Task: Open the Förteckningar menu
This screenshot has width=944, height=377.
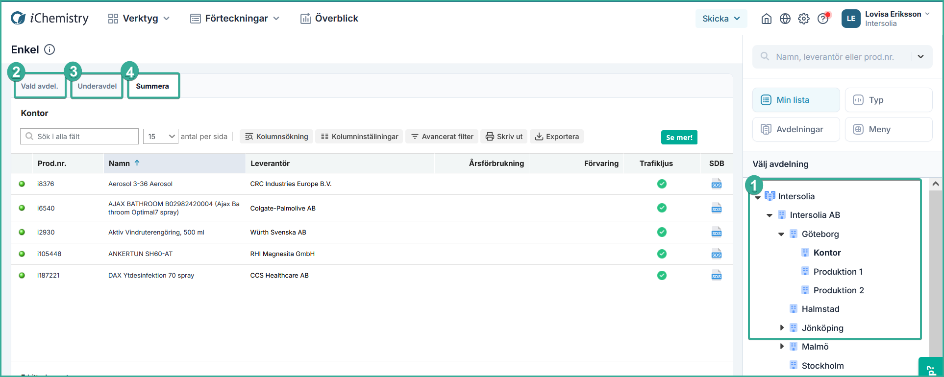Action: [x=235, y=18]
